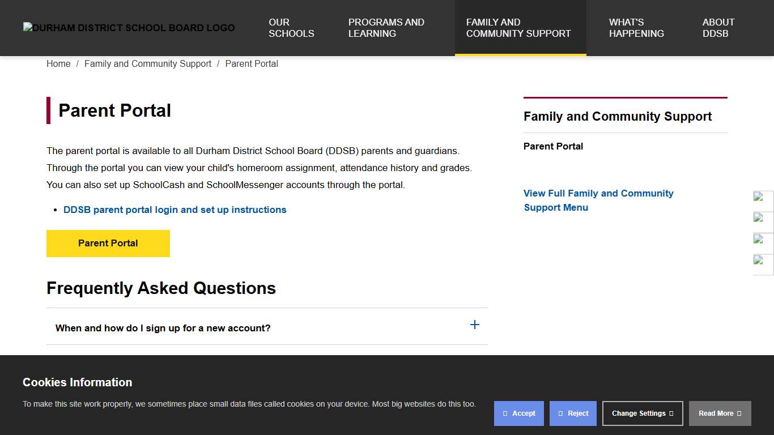Open the Our Schools menu
The width and height of the screenshot is (774, 435).
tap(291, 28)
